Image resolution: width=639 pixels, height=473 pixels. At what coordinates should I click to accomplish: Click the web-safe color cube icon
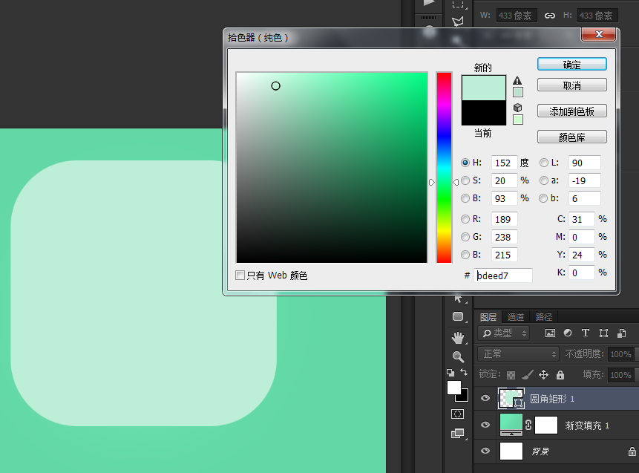click(x=517, y=108)
